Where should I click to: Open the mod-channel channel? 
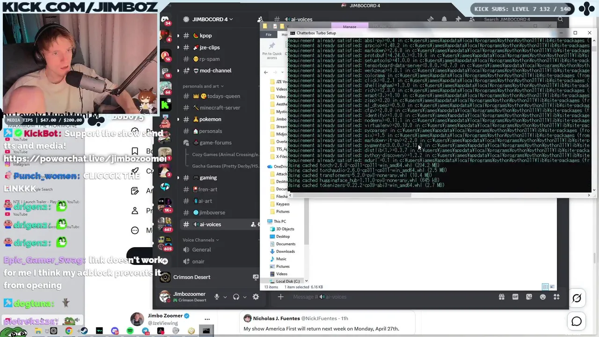pos(215,71)
